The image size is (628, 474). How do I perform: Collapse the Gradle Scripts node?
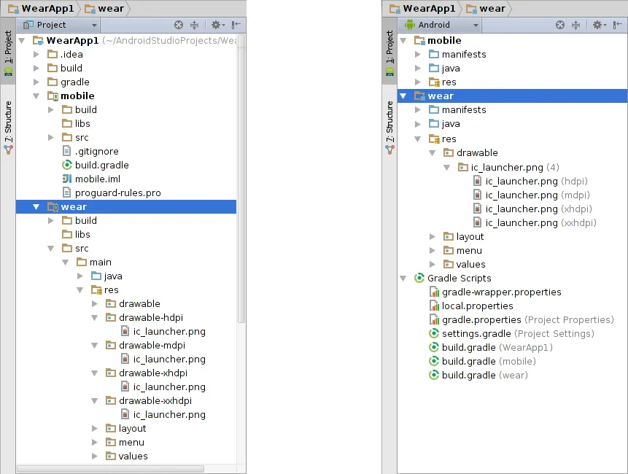coord(403,279)
